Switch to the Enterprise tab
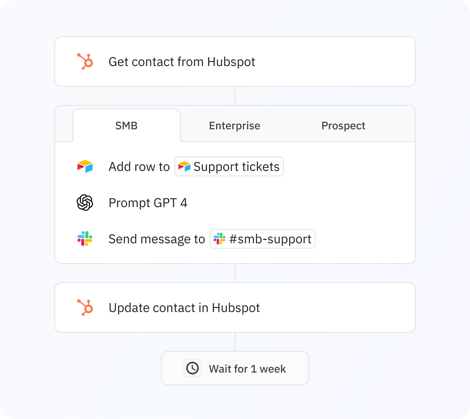Image resolution: width=470 pixels, height=419 pixels. [x=234, y=126]
